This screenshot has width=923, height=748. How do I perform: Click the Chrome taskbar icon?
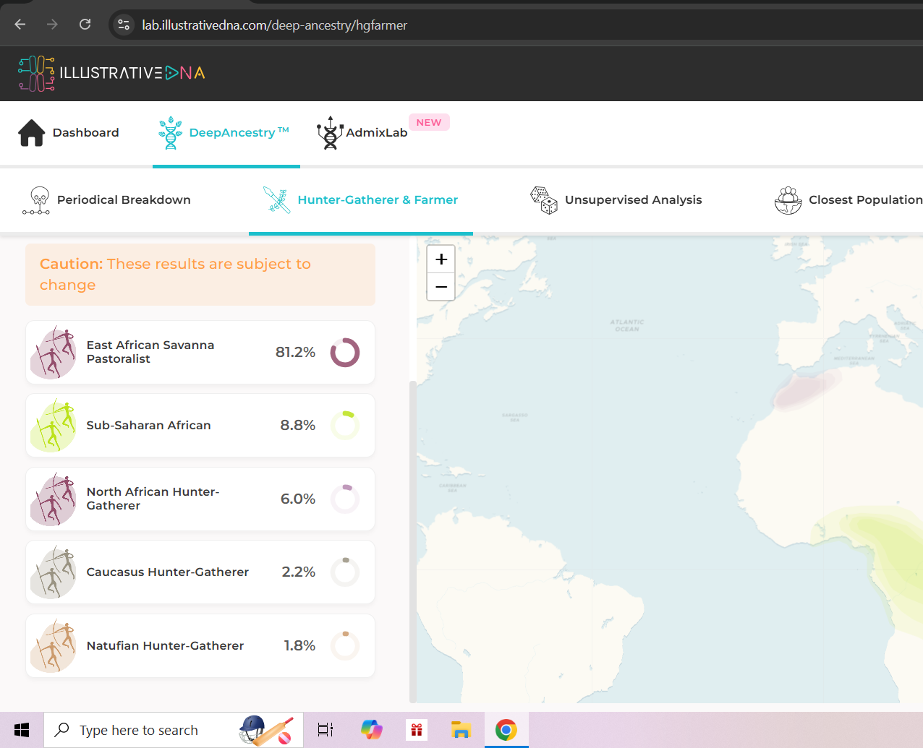pos(506,730)
